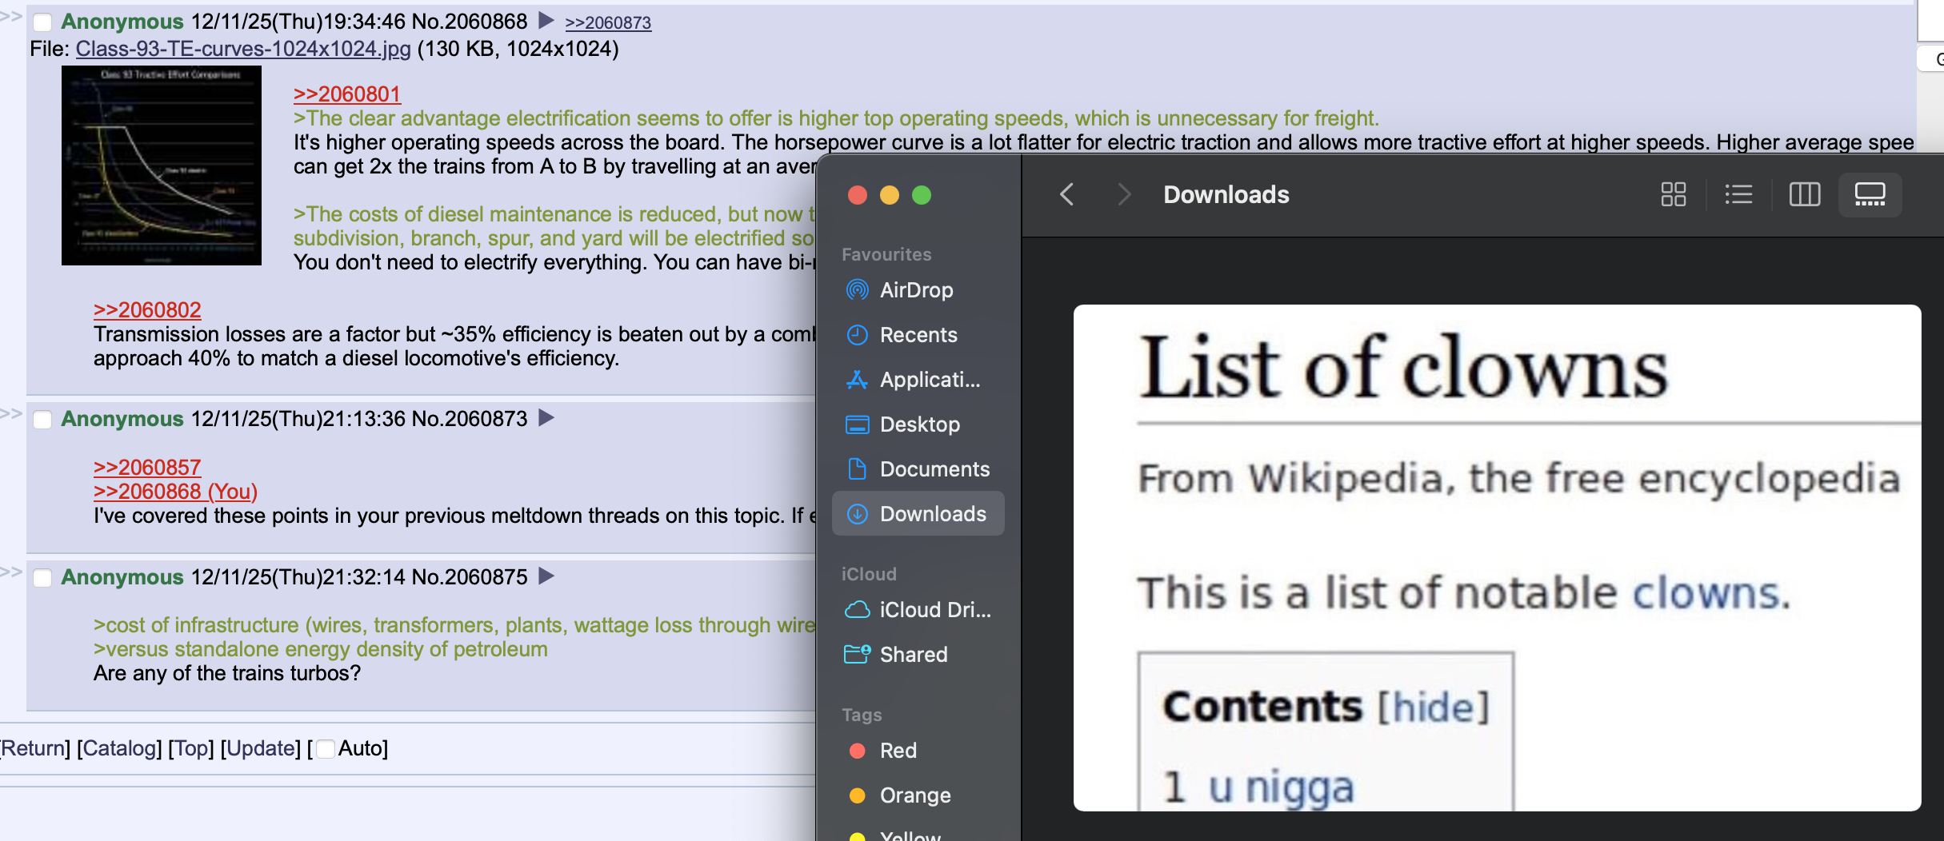
Task: Open Class-93-TE-curves-1024x1024.jpg file link
Action: coord(243,49)
